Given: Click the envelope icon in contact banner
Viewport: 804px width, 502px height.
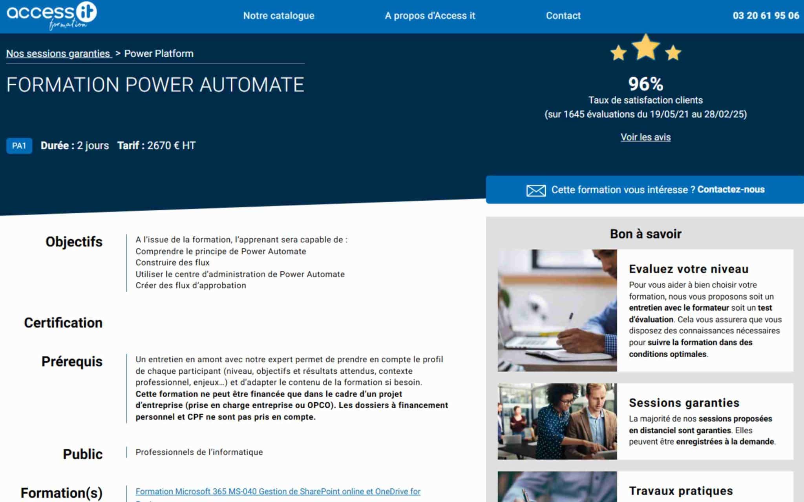Looking at the screenshot, I should point(536,191).
